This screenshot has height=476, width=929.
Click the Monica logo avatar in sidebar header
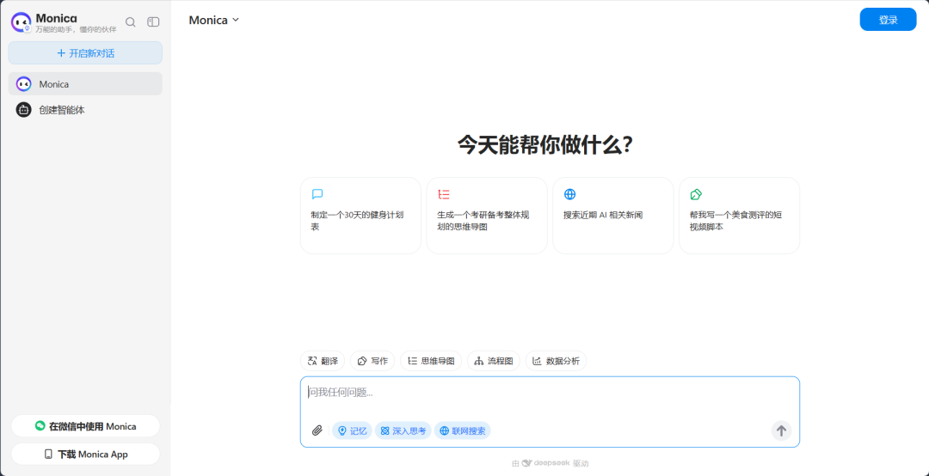22,22
